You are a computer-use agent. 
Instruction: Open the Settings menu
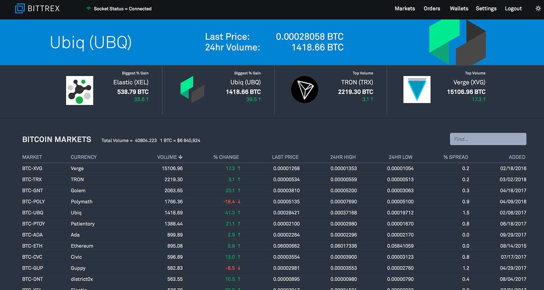(486, 9)
